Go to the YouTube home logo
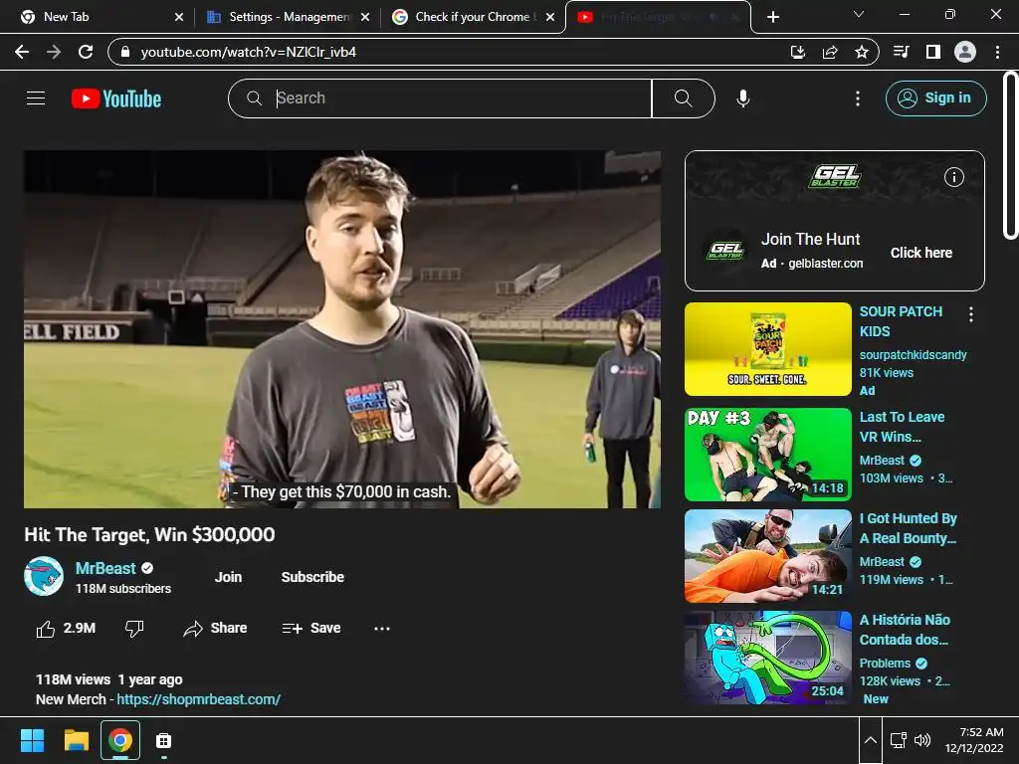The image size is (1019, 764). pos(116,98)
